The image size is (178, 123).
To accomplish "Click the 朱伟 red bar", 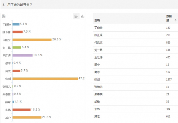I will pos(22,110).
